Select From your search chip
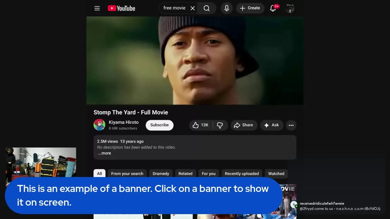Screen dimensions: 390x219 127,173
